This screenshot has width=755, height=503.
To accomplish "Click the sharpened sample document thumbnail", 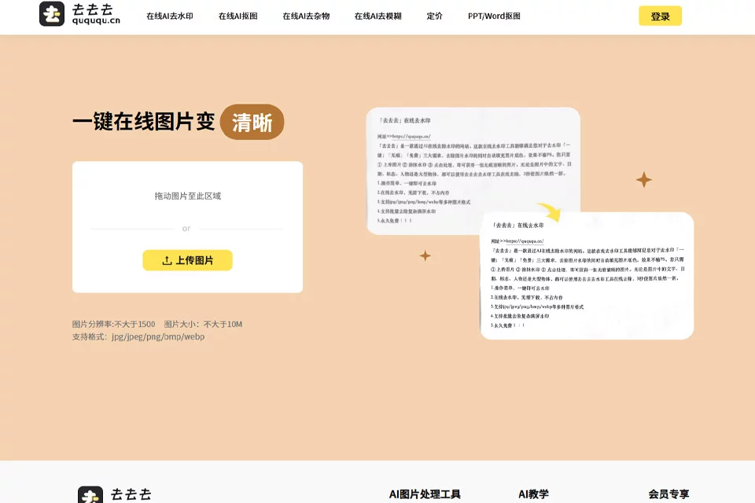I will point(587,276).
